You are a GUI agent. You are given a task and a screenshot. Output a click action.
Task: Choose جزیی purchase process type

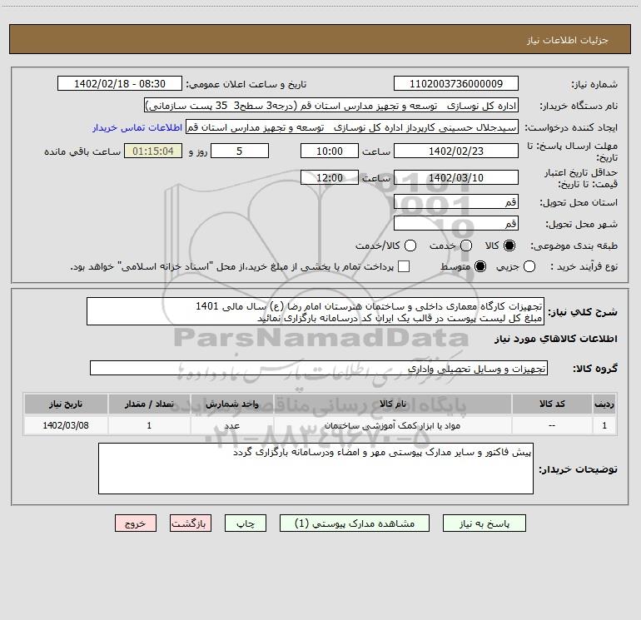[529, 266]
